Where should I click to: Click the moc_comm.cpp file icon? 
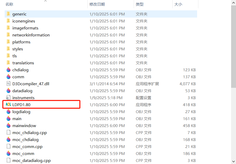(8, 146)
